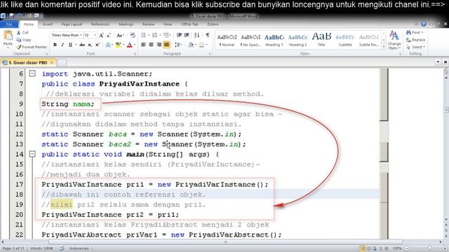Open the font size dropdown

click(x=95, y=35)
